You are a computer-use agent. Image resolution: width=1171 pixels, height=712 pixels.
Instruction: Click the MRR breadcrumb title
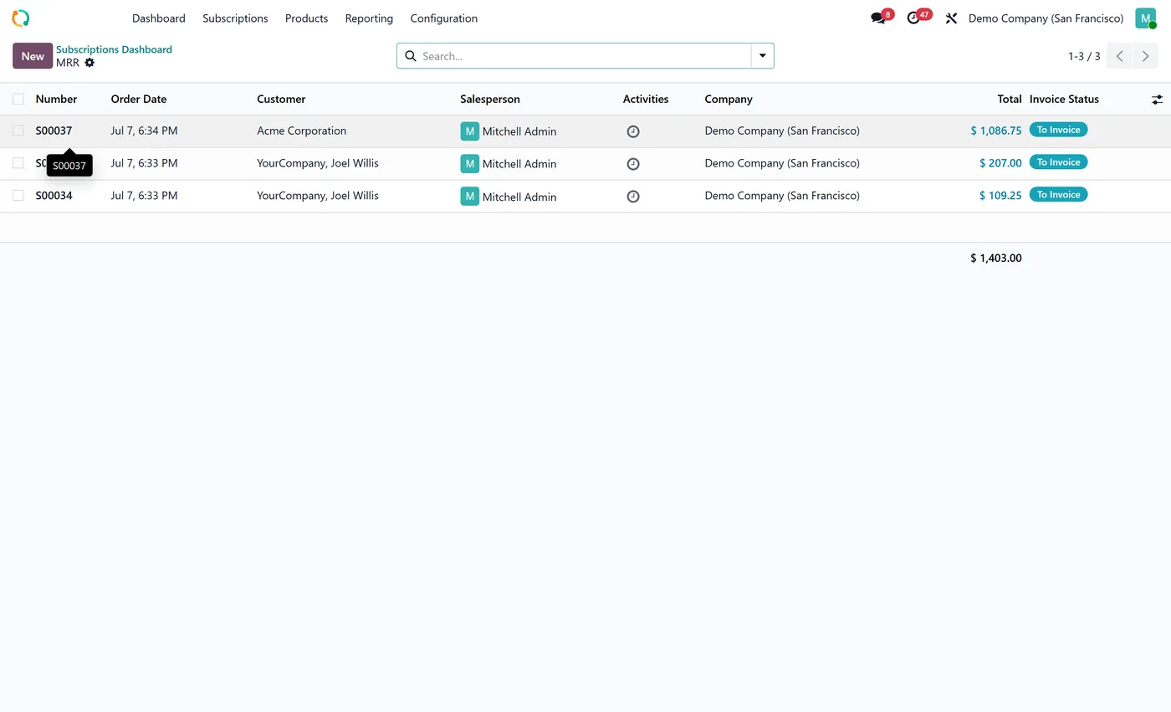[68, 63]
